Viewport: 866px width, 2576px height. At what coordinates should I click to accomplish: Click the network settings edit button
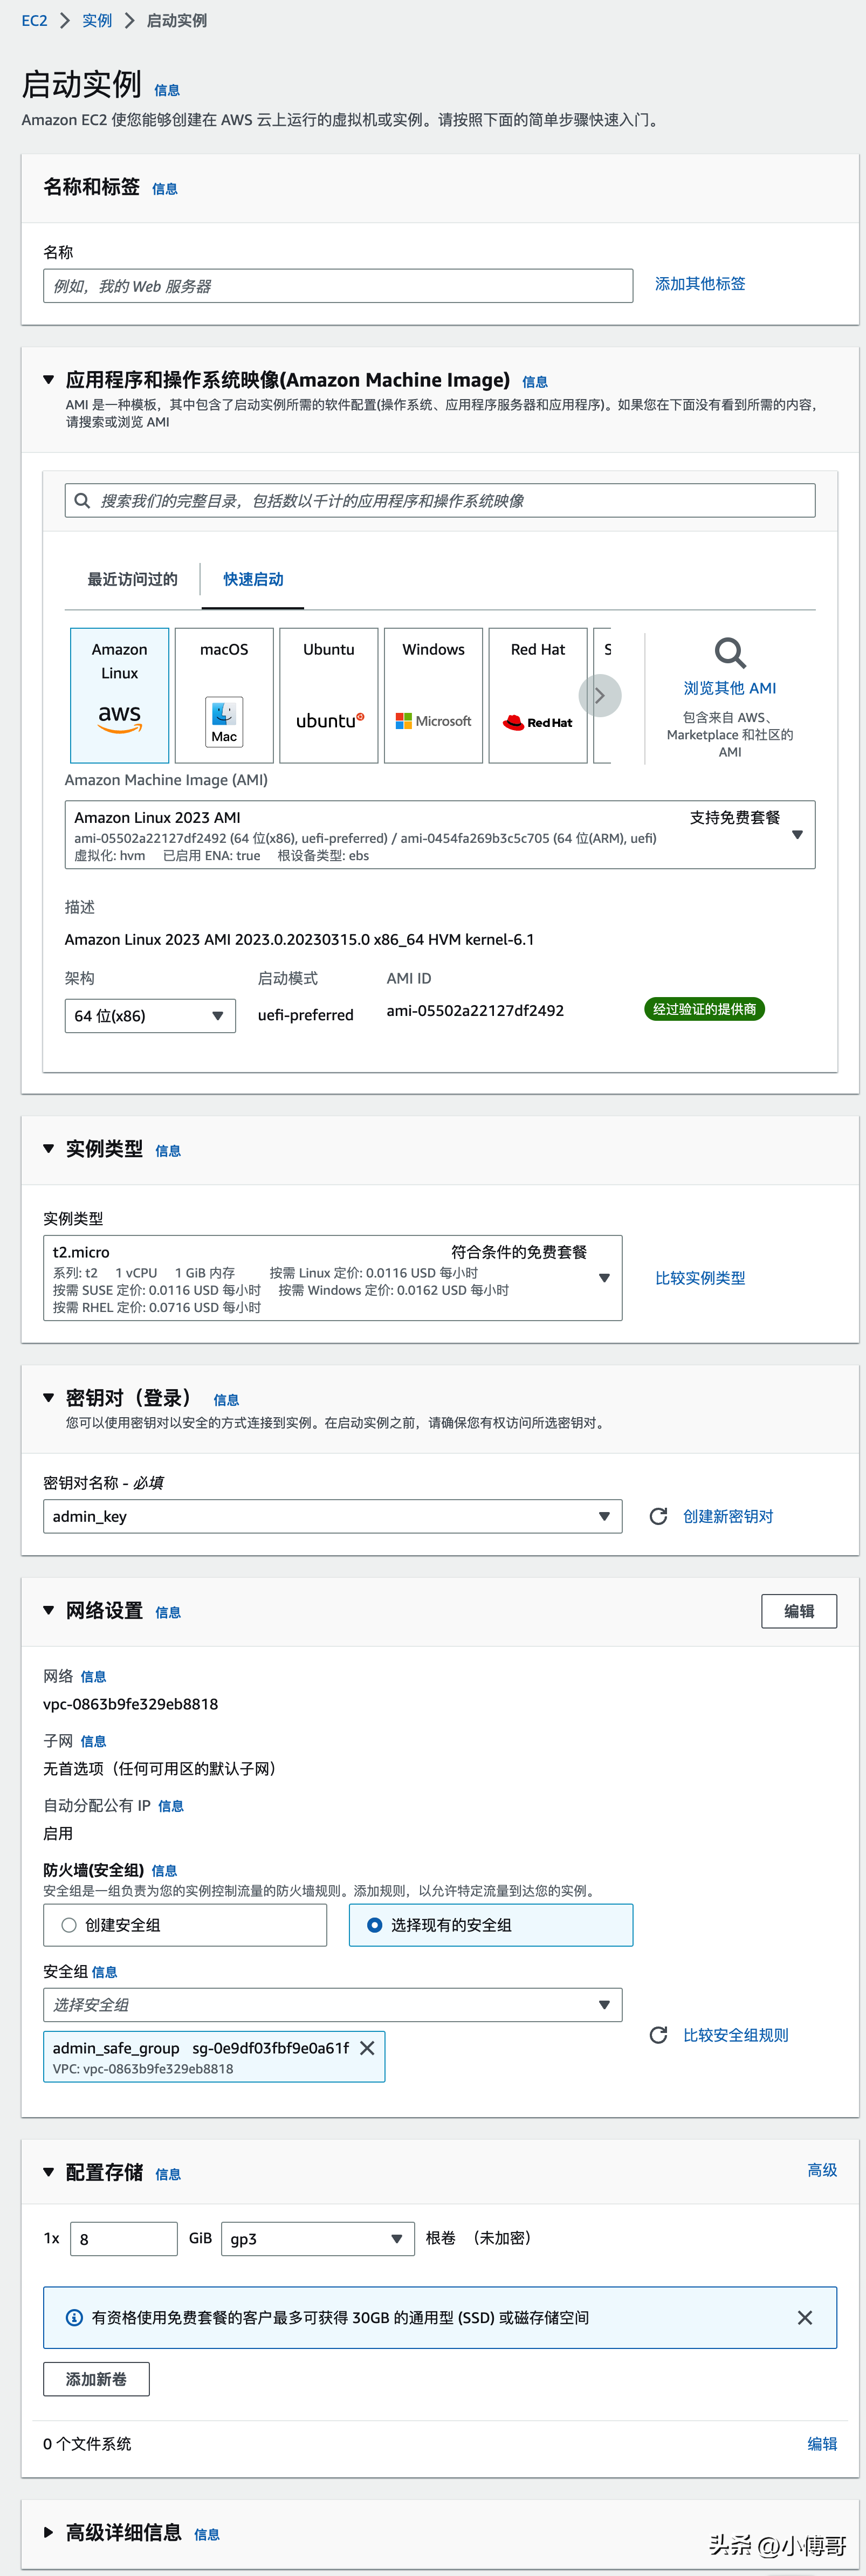click(798, 1611)
